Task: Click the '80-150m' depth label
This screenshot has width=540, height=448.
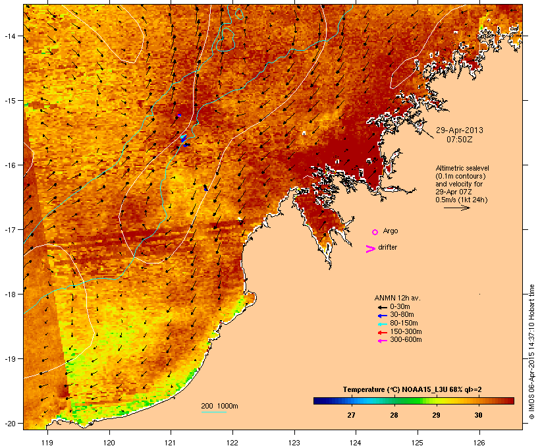Action: click(x=404, y=323)
